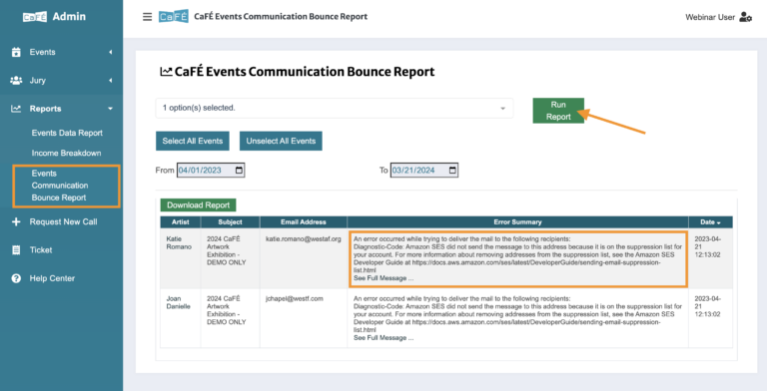Select Income Breakdown in the sidebar

[x=66, y=153]
